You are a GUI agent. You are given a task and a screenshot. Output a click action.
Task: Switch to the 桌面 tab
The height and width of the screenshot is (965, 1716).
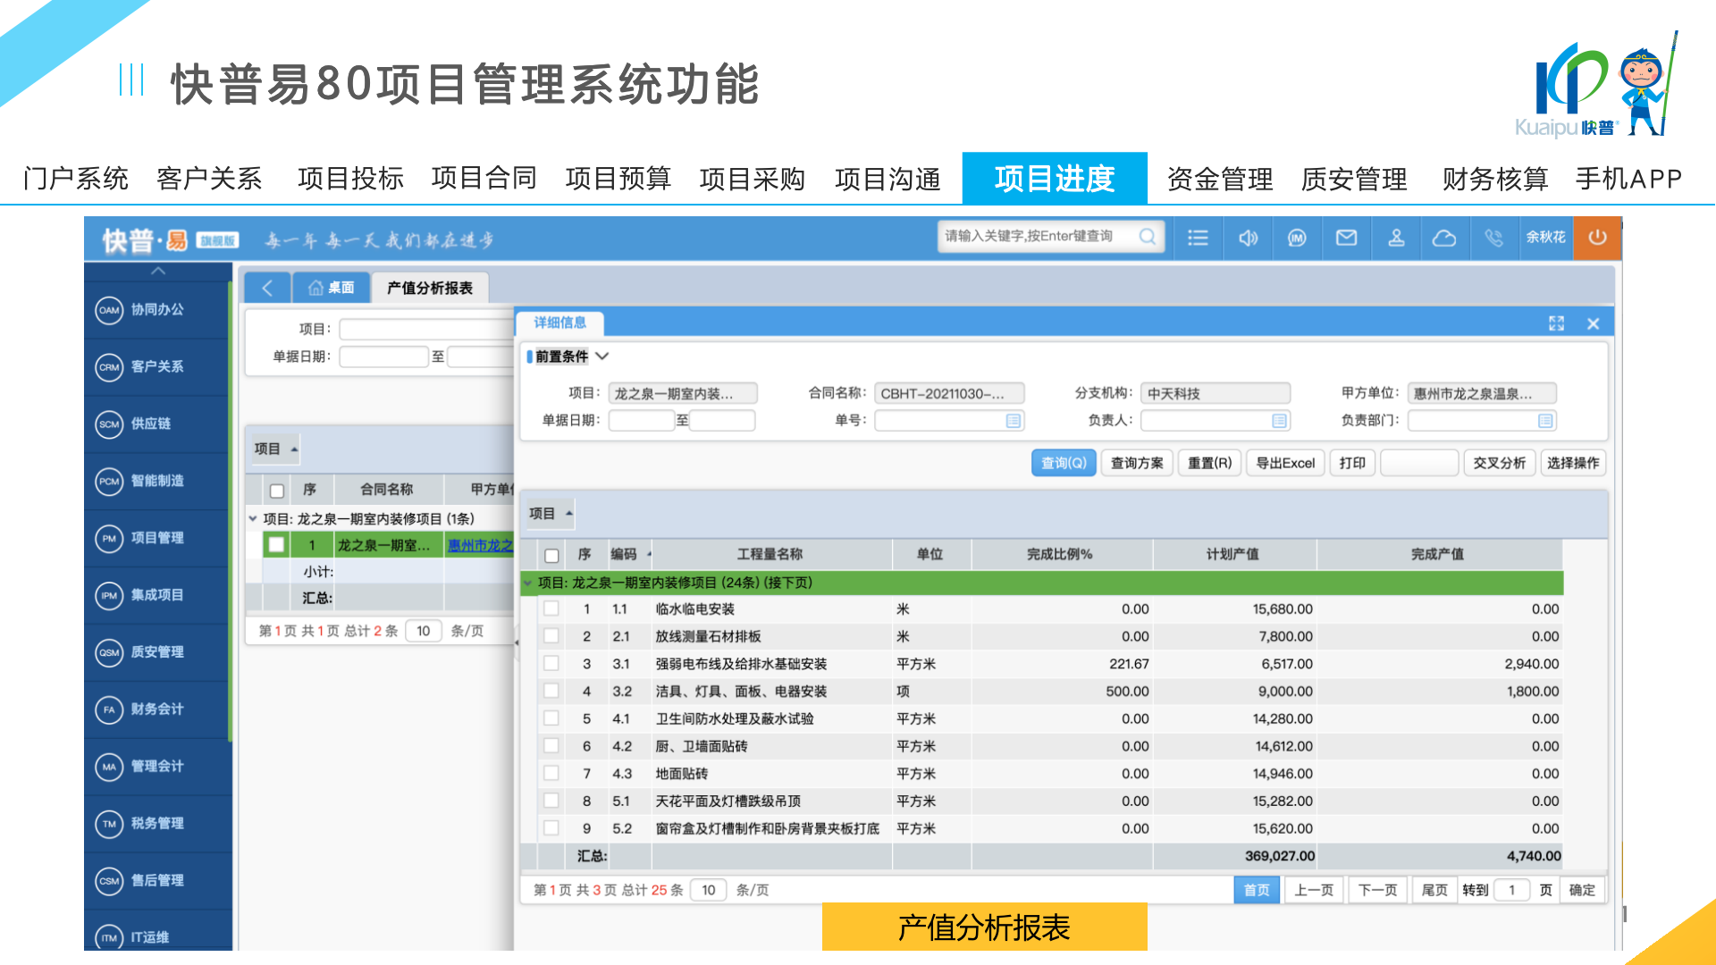(332, 288)
